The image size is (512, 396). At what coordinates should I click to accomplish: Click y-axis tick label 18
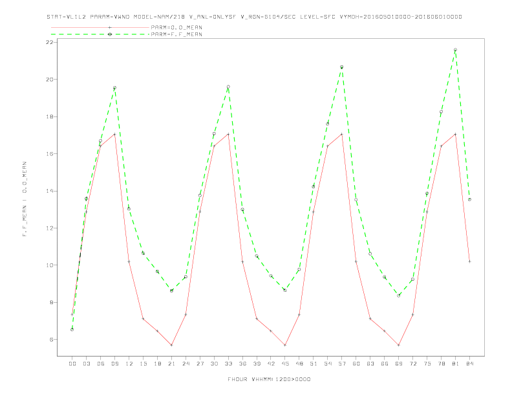click(50, 116)
